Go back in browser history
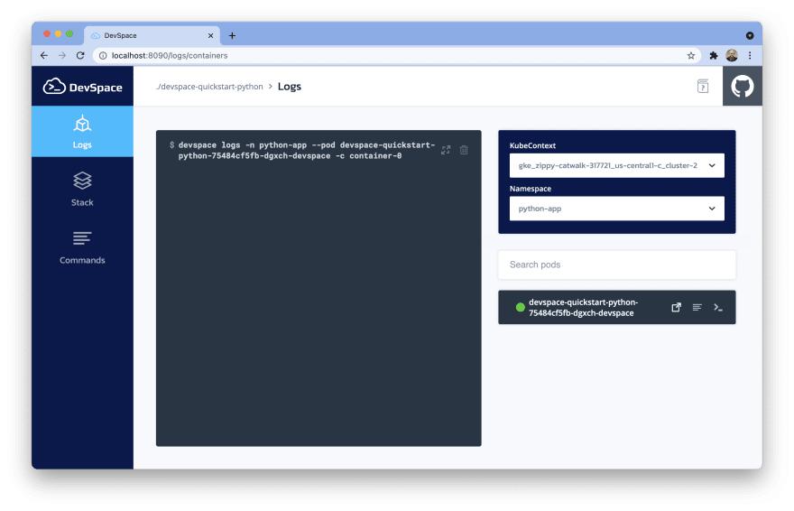The width and height of the screenshot is (794, 511). click(44, 56)
